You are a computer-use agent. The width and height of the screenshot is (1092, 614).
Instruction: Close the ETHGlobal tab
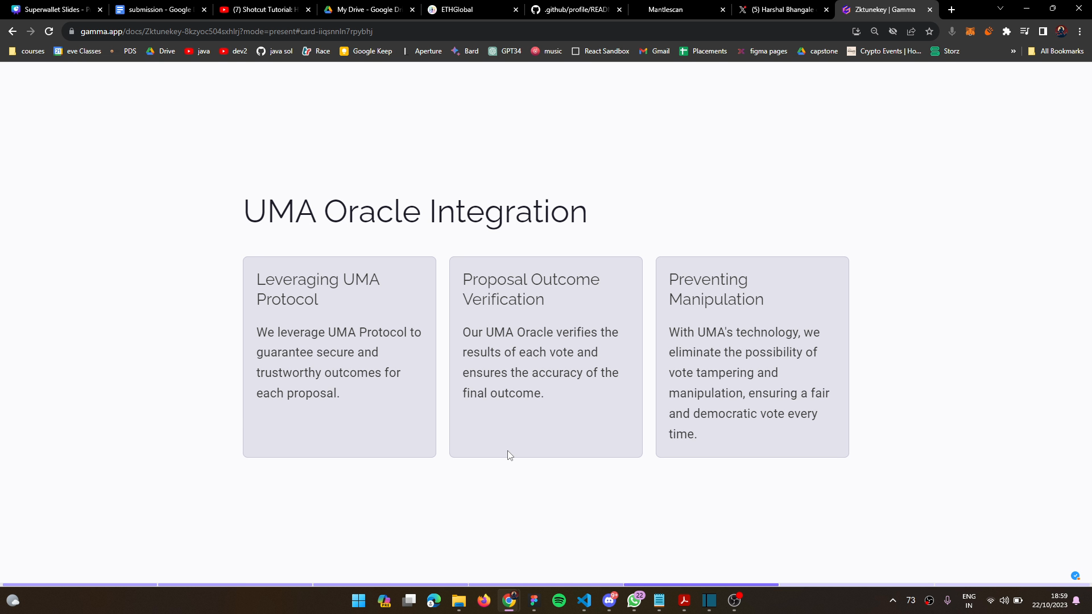click(x=516, y=10)
